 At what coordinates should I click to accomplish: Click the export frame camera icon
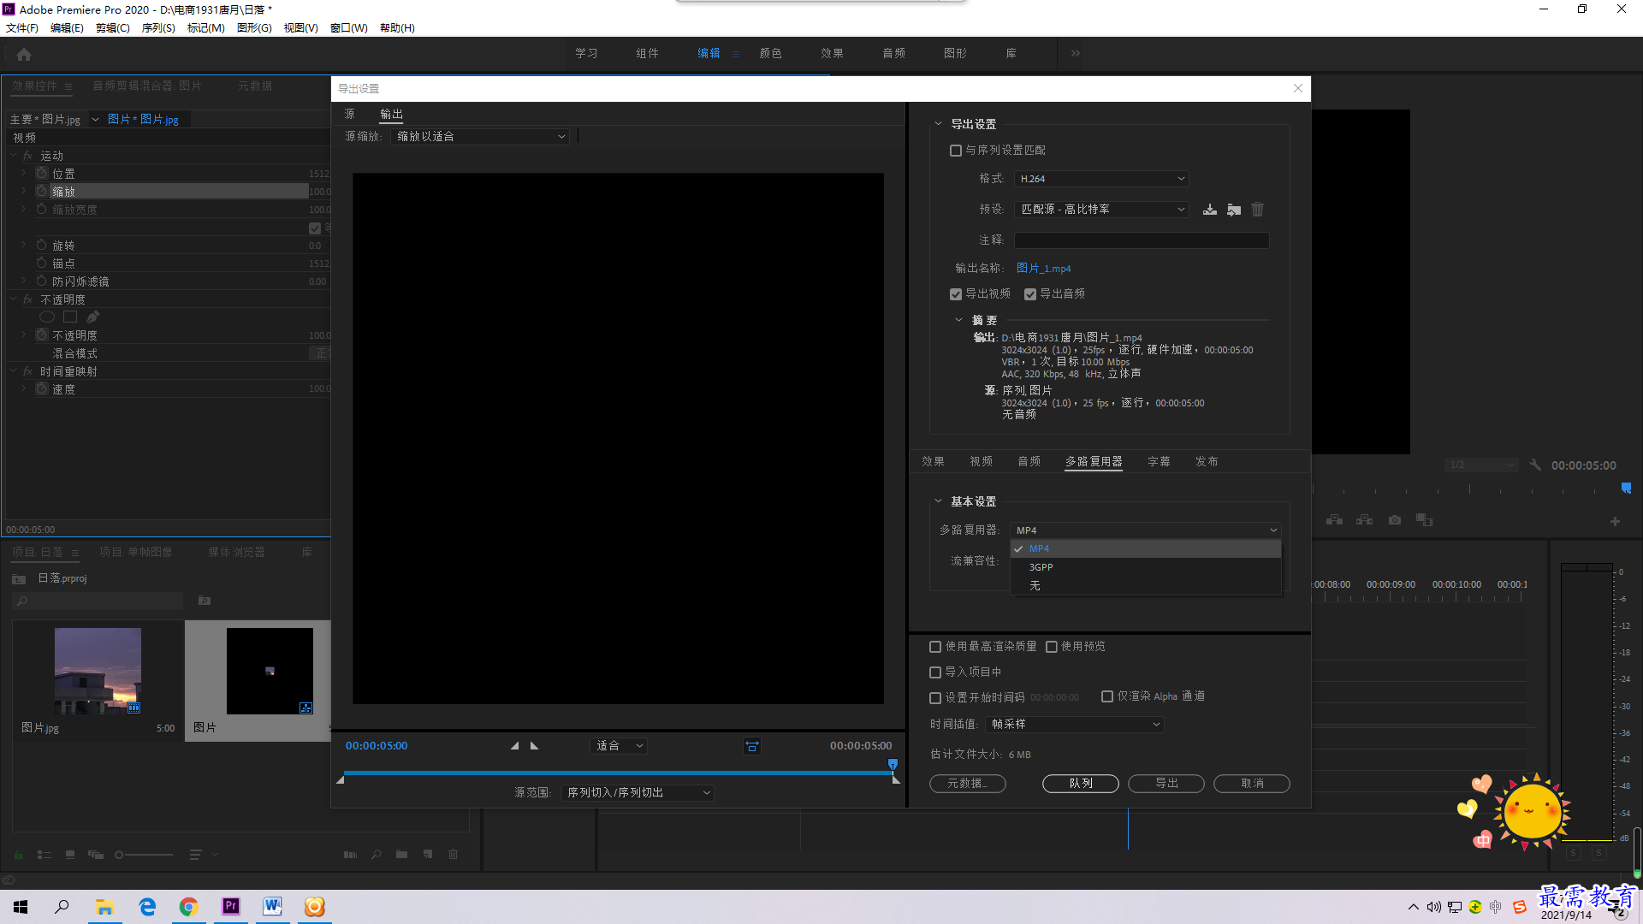tap(1394, 520)
